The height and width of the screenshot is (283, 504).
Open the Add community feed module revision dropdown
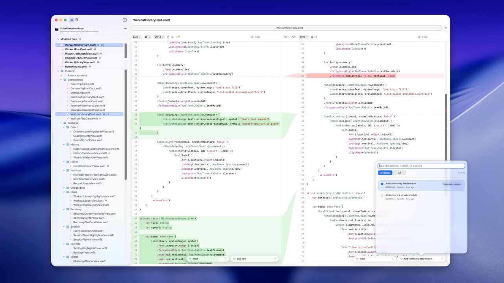(421, 259)
